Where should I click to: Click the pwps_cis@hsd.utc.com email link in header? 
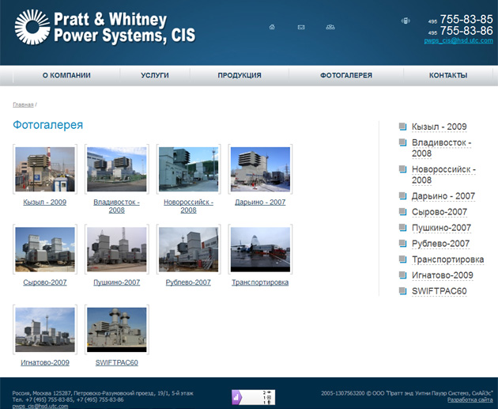click(458, 40)
